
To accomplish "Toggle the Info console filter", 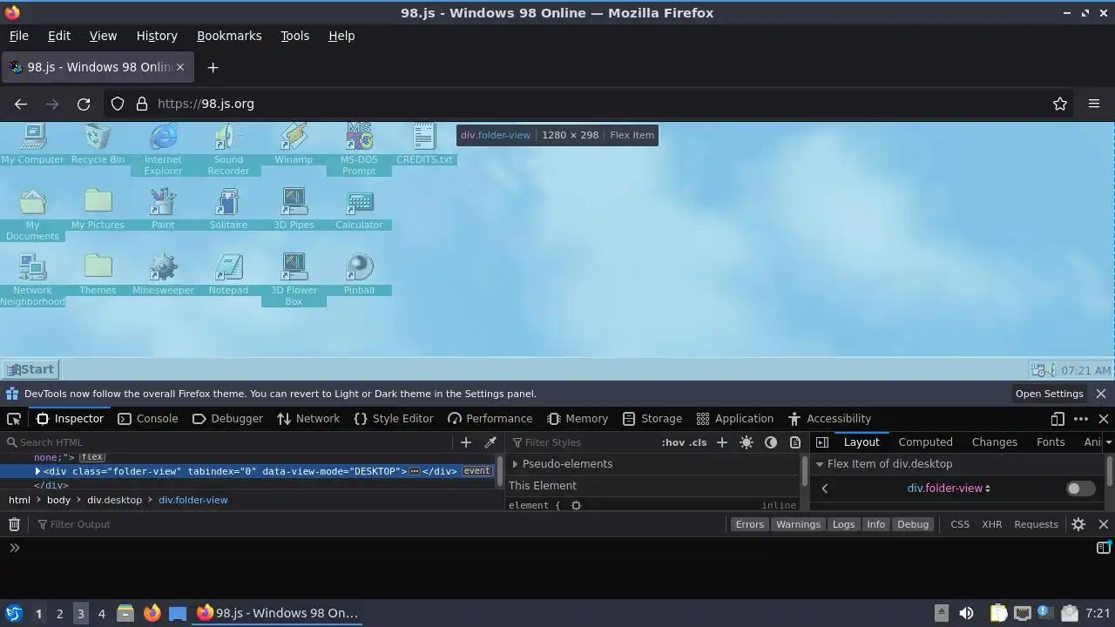I will point(875,524).
